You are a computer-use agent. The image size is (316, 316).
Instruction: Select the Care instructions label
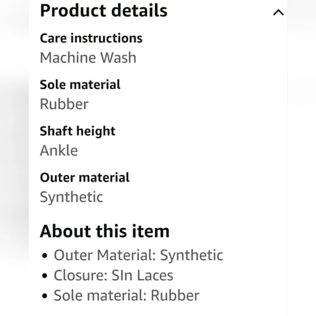click(x=91, y=38)
